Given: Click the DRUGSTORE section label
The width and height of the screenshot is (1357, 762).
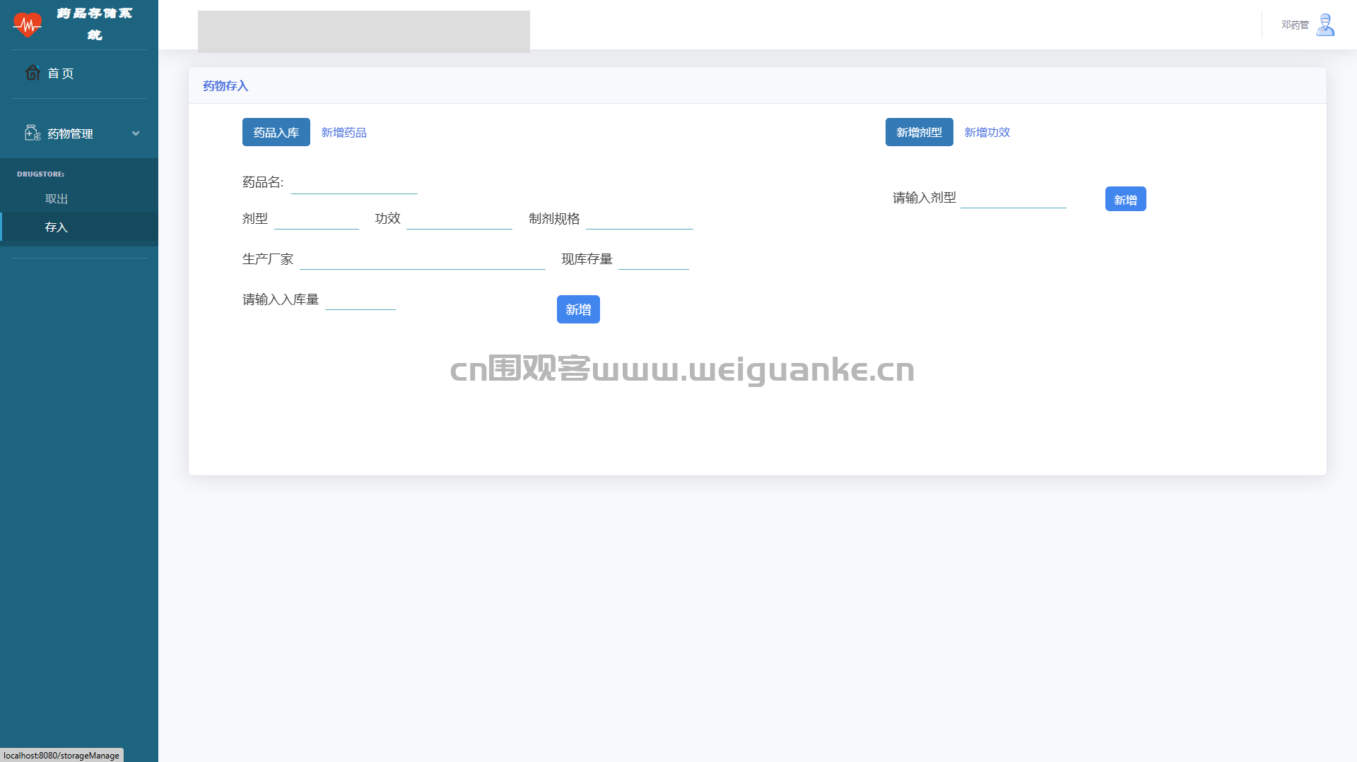Looking at the screenshot, I should tap(40, 174).
